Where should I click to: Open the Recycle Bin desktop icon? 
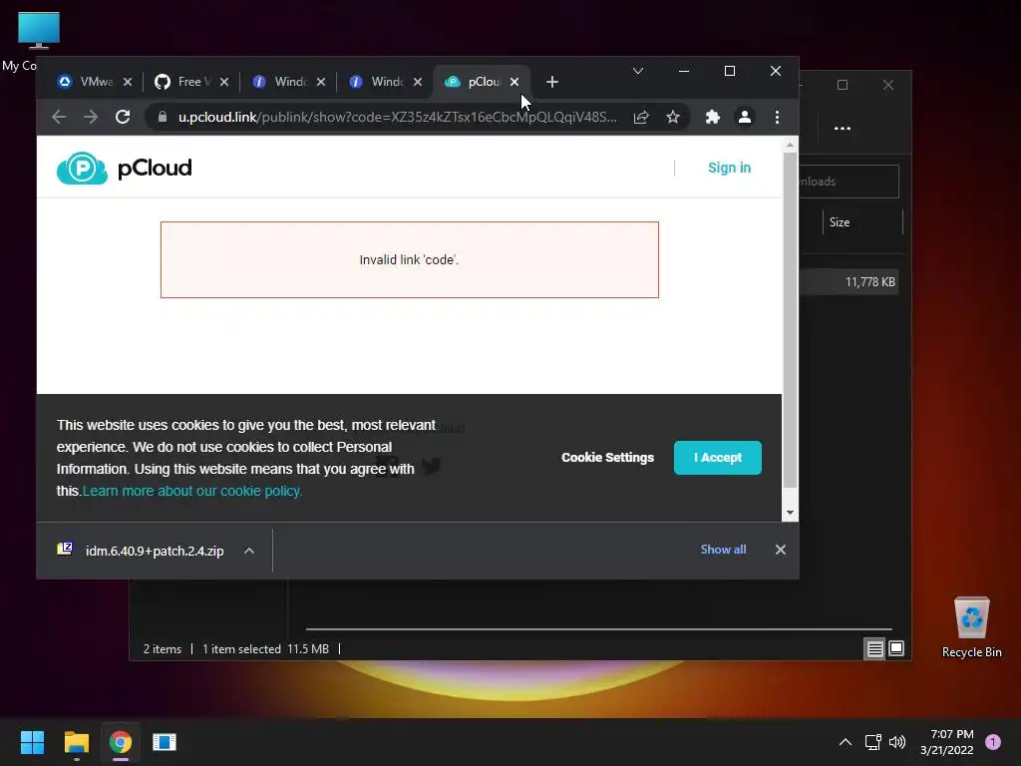pyautogui.click(x=971, y=628)
